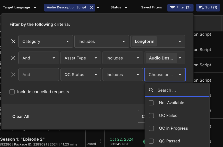
Task: Enable Include cancelled requests
Action: point(12,92)
